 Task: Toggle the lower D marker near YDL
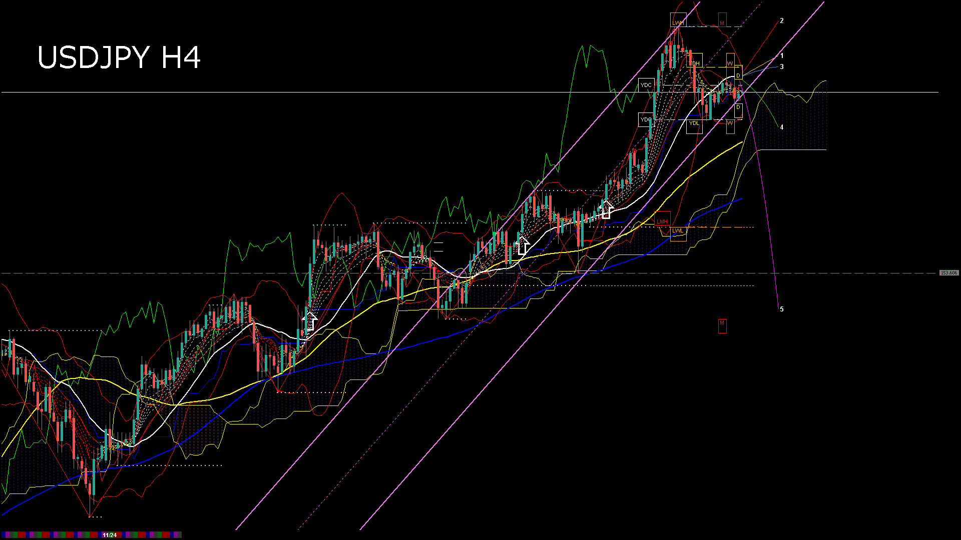[737, 106]
